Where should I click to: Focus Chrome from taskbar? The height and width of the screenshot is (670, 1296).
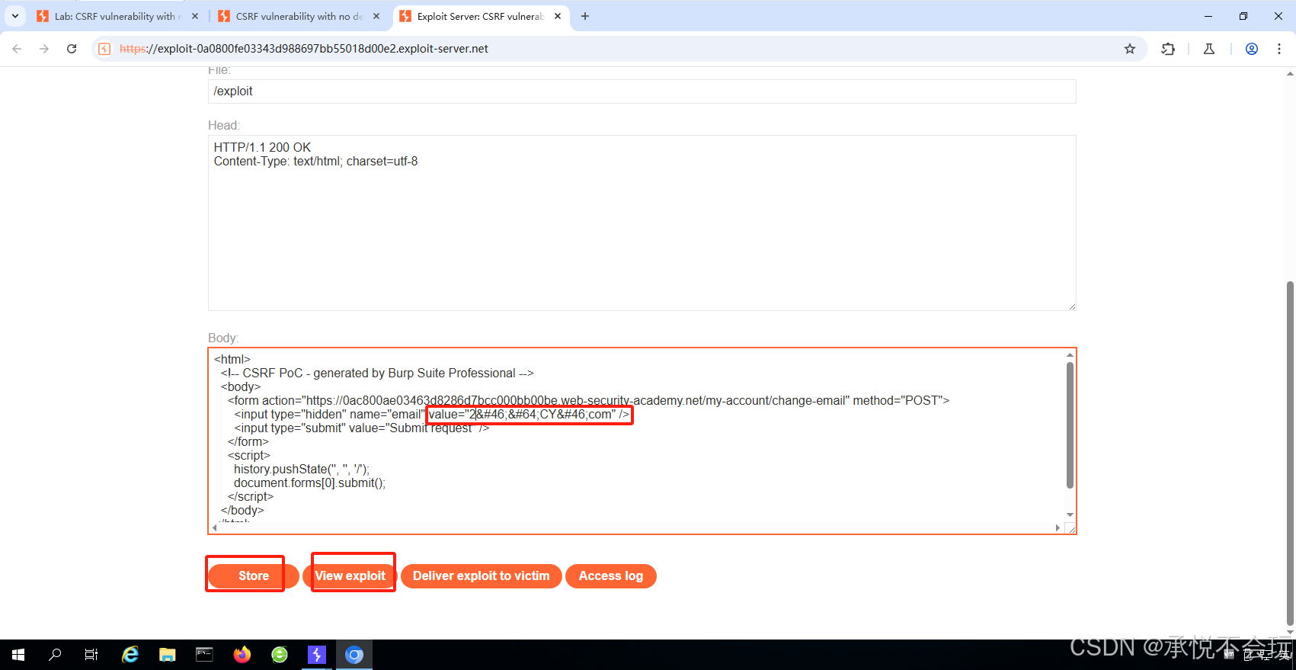coord(354,655)
